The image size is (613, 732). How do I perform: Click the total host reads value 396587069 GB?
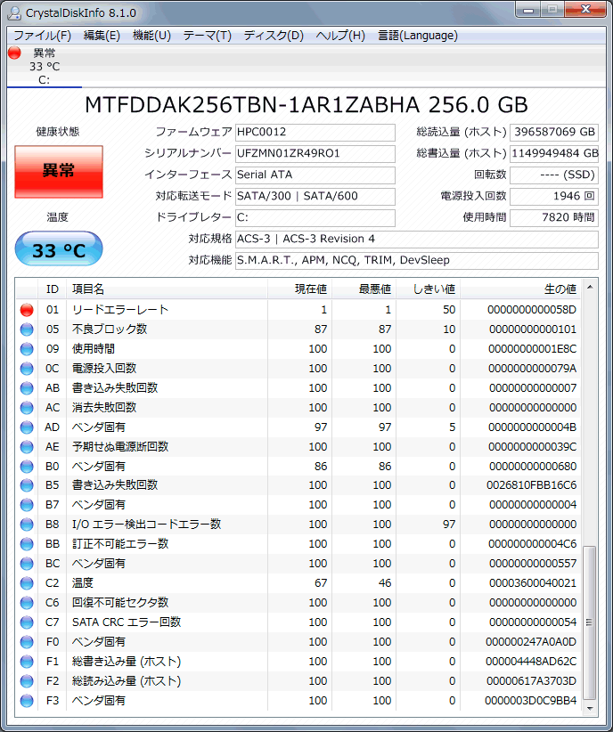click(554, 132)
